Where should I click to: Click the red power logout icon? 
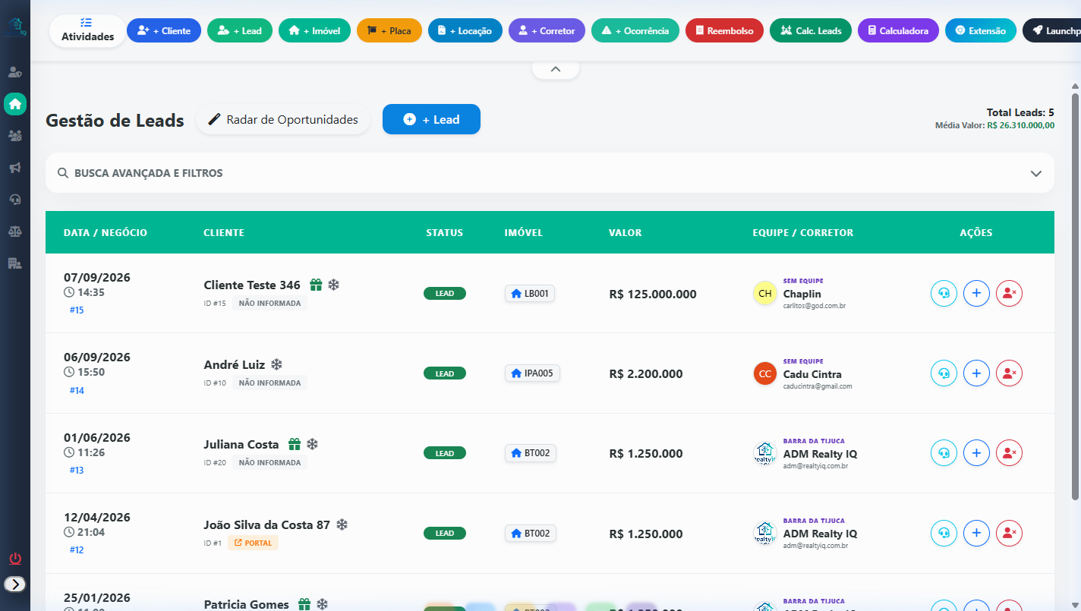pyautogui.click(x=15, y=559)
